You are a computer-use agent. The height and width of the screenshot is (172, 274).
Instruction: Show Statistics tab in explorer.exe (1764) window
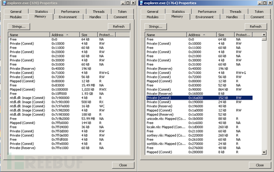click(178, 12)
